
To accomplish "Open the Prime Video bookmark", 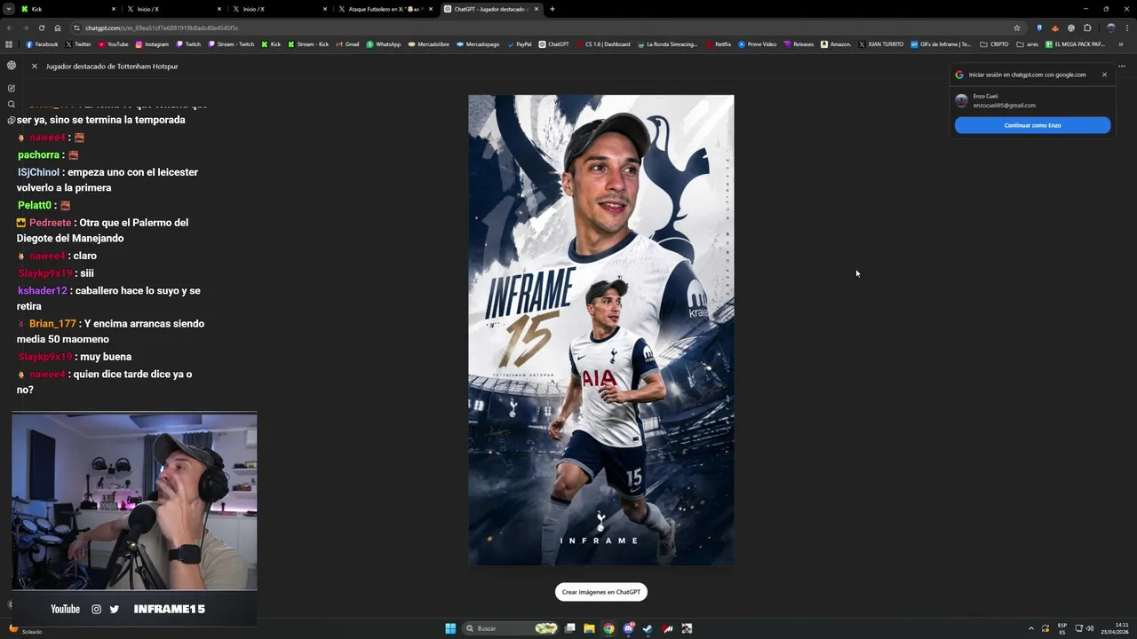I will [758, 44].
